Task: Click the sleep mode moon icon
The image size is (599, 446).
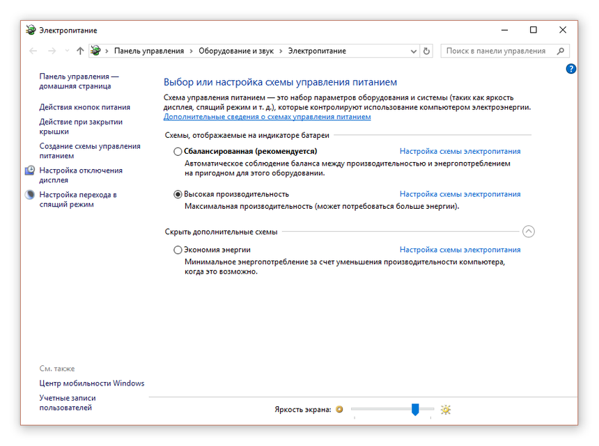Action: [29, 195]
